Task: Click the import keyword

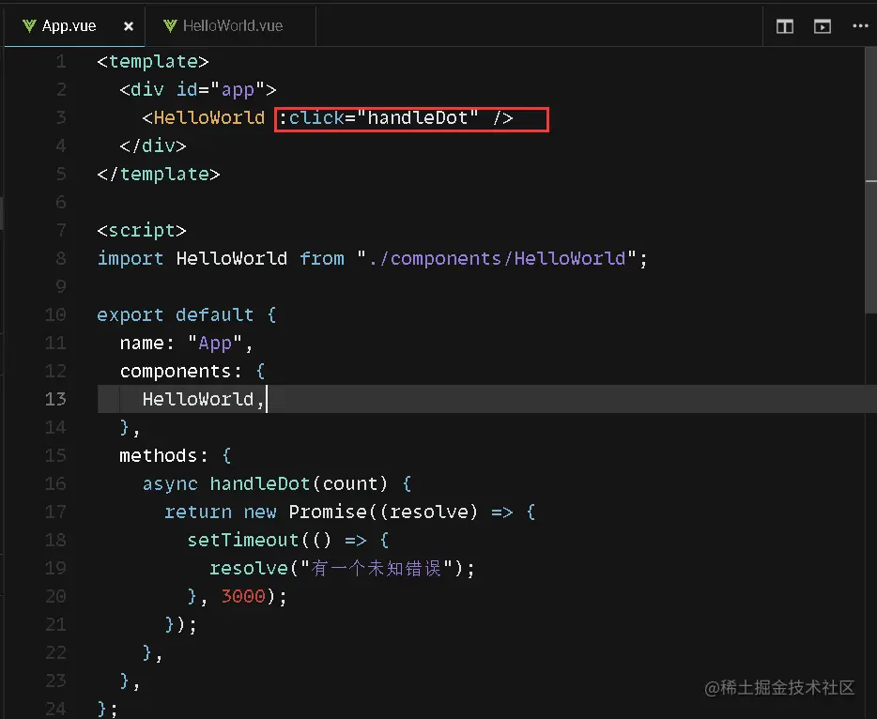Action: 131,258
